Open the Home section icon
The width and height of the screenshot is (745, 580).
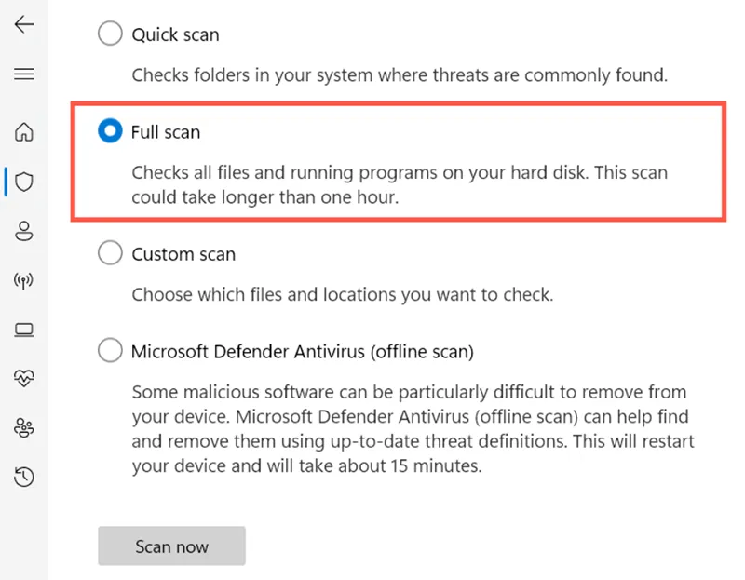[x=24, y=131]
